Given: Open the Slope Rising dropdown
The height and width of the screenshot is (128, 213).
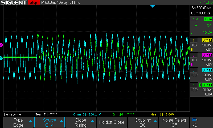Looking at the screenshot, I should (80, 122).
